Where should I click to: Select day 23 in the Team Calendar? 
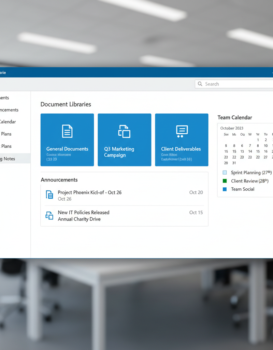click(242, 157)
